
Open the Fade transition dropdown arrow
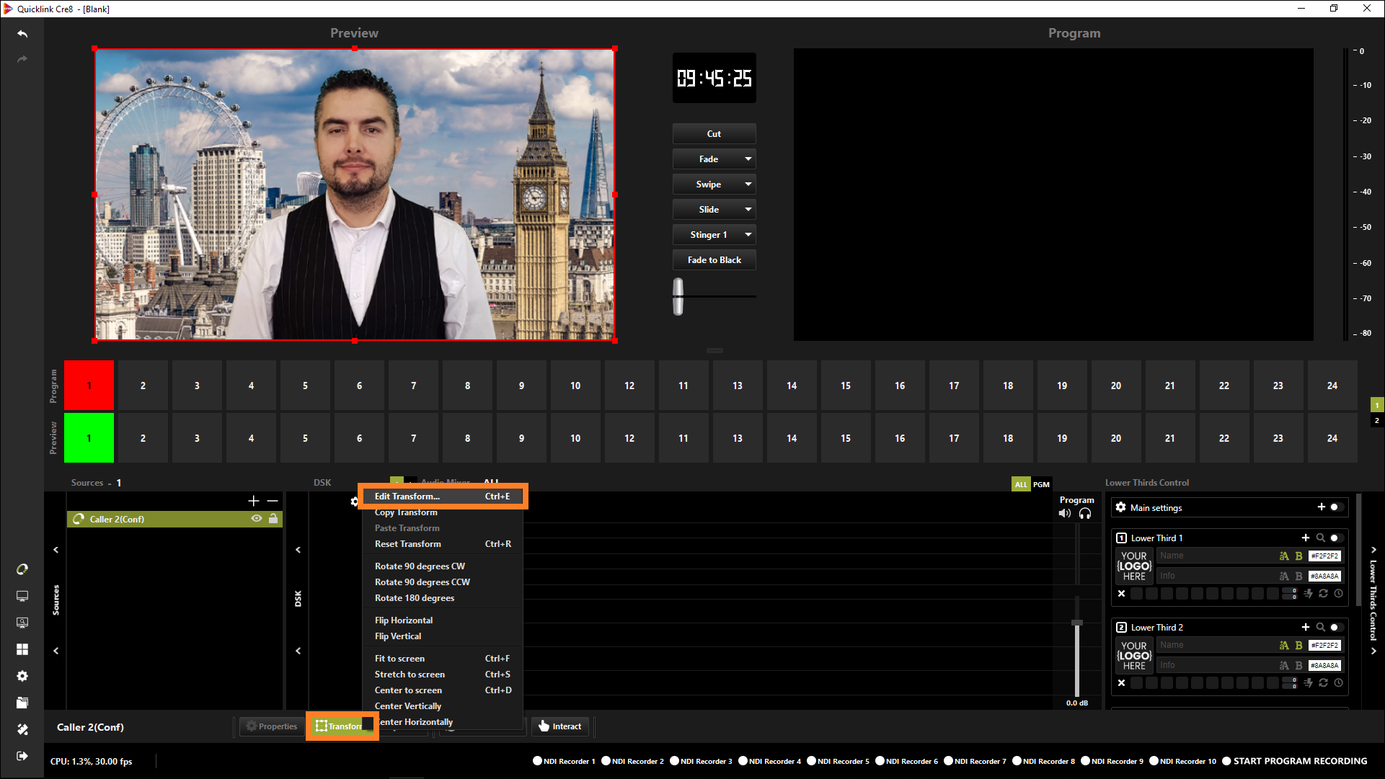click(x=748, y=159)
